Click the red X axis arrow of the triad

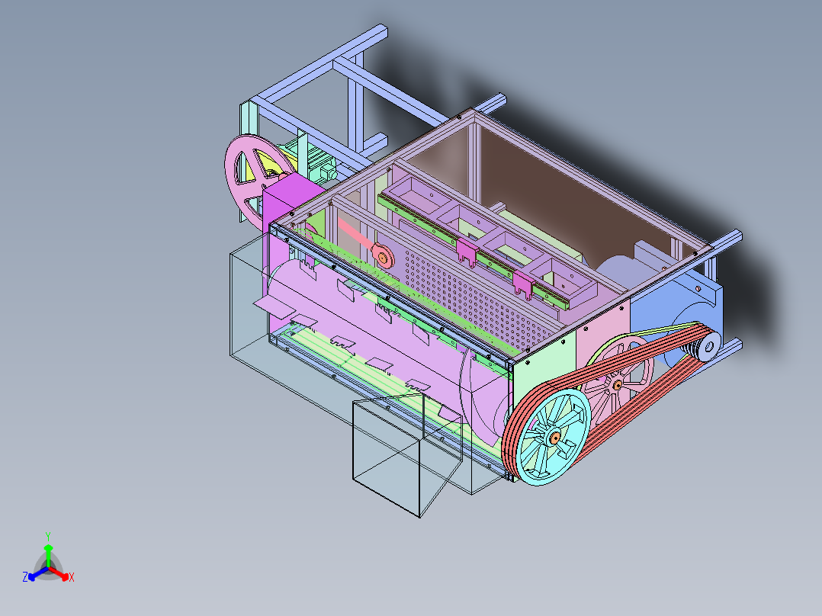pos(59,573)
